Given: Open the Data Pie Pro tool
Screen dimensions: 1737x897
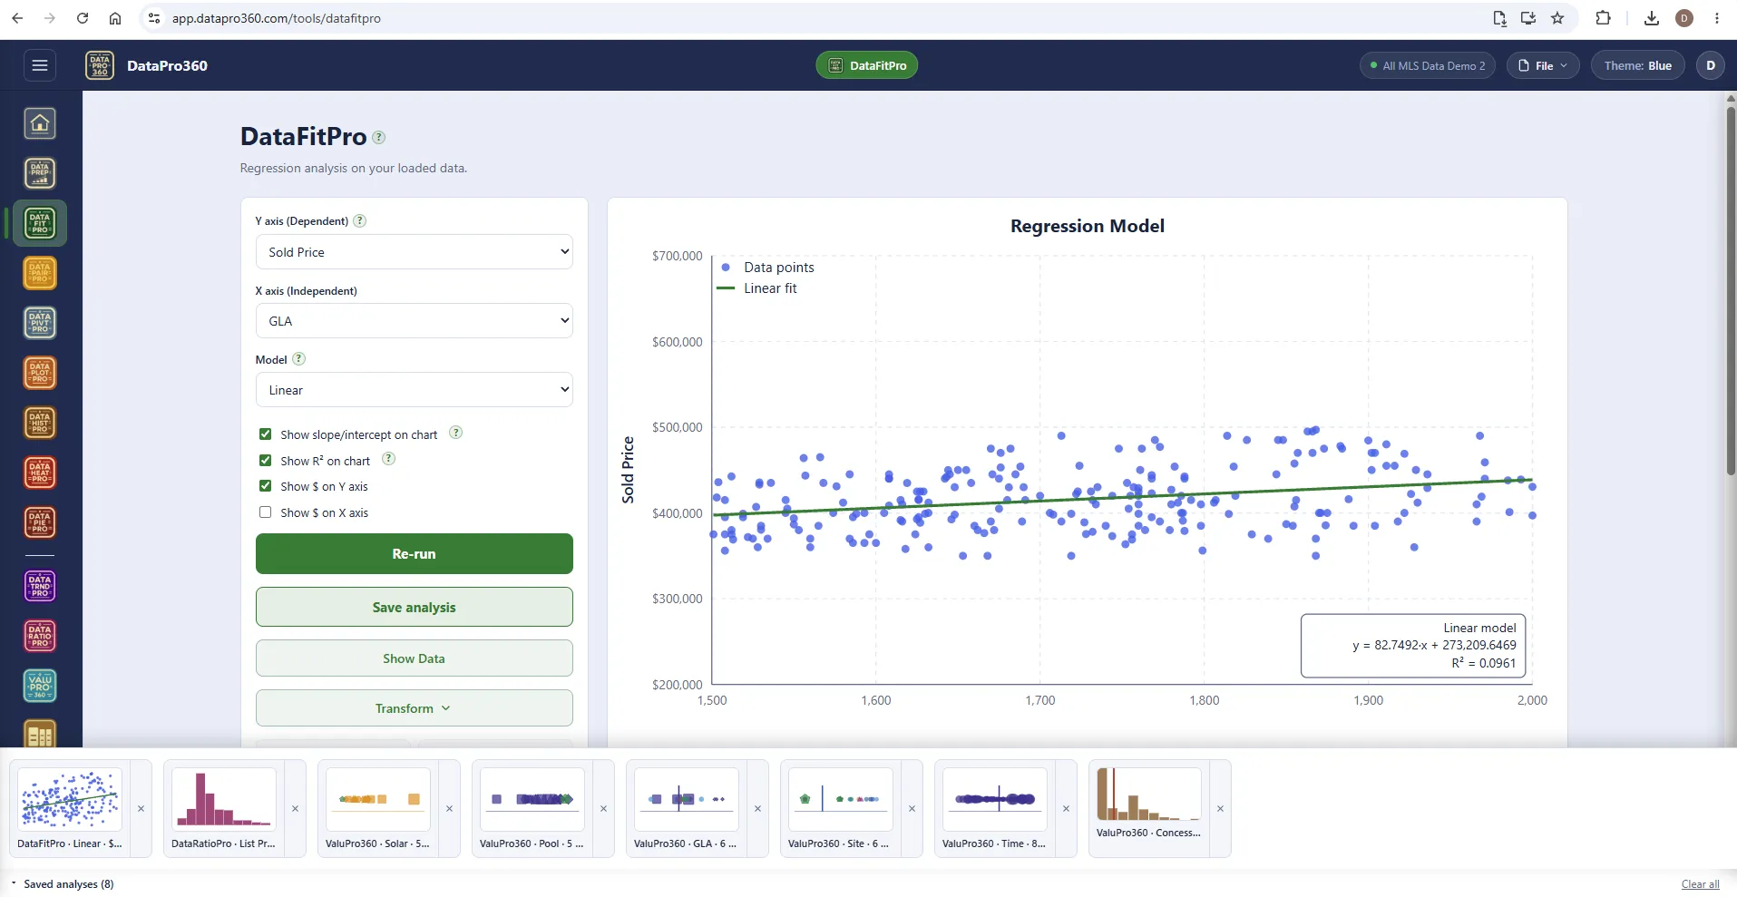Looking at the screenshot, I should tap(40, 522).
